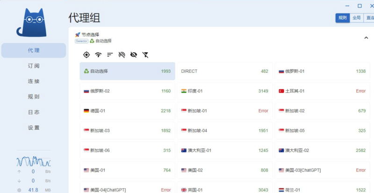Viewport: 374px width, 193px height.
Task: Go to the 设置 page
Action: click(x=34, y=127)
